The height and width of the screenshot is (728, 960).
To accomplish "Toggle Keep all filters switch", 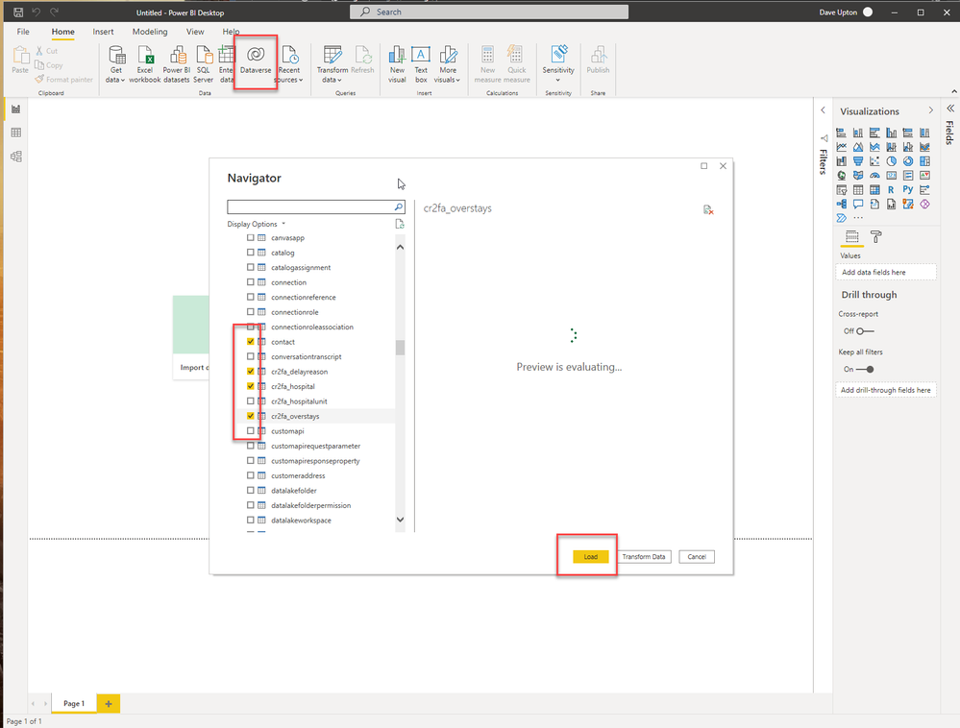I will tap(865, 370).
